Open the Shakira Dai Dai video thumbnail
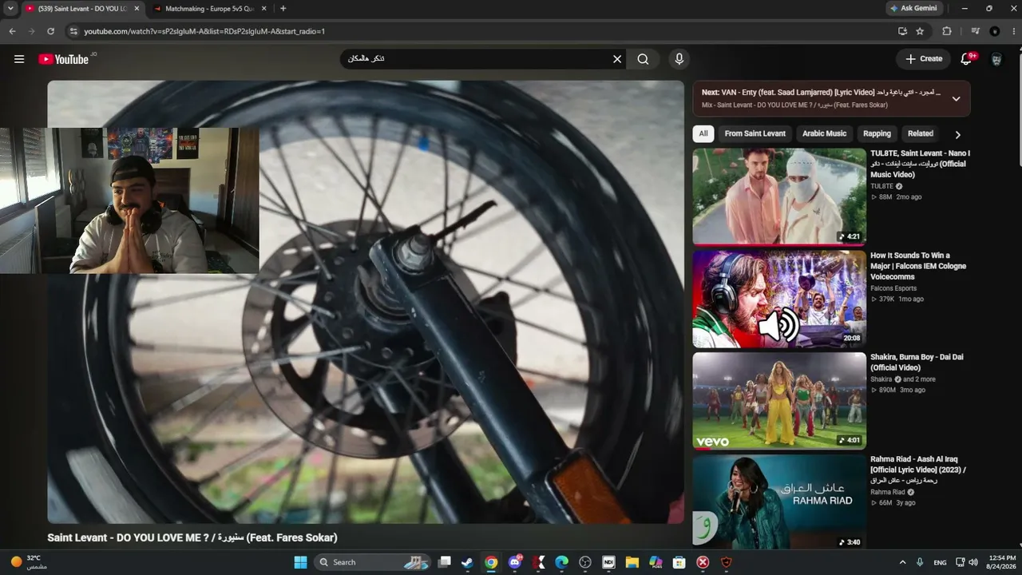This screenshot has width=1022, height=575. 779,401
